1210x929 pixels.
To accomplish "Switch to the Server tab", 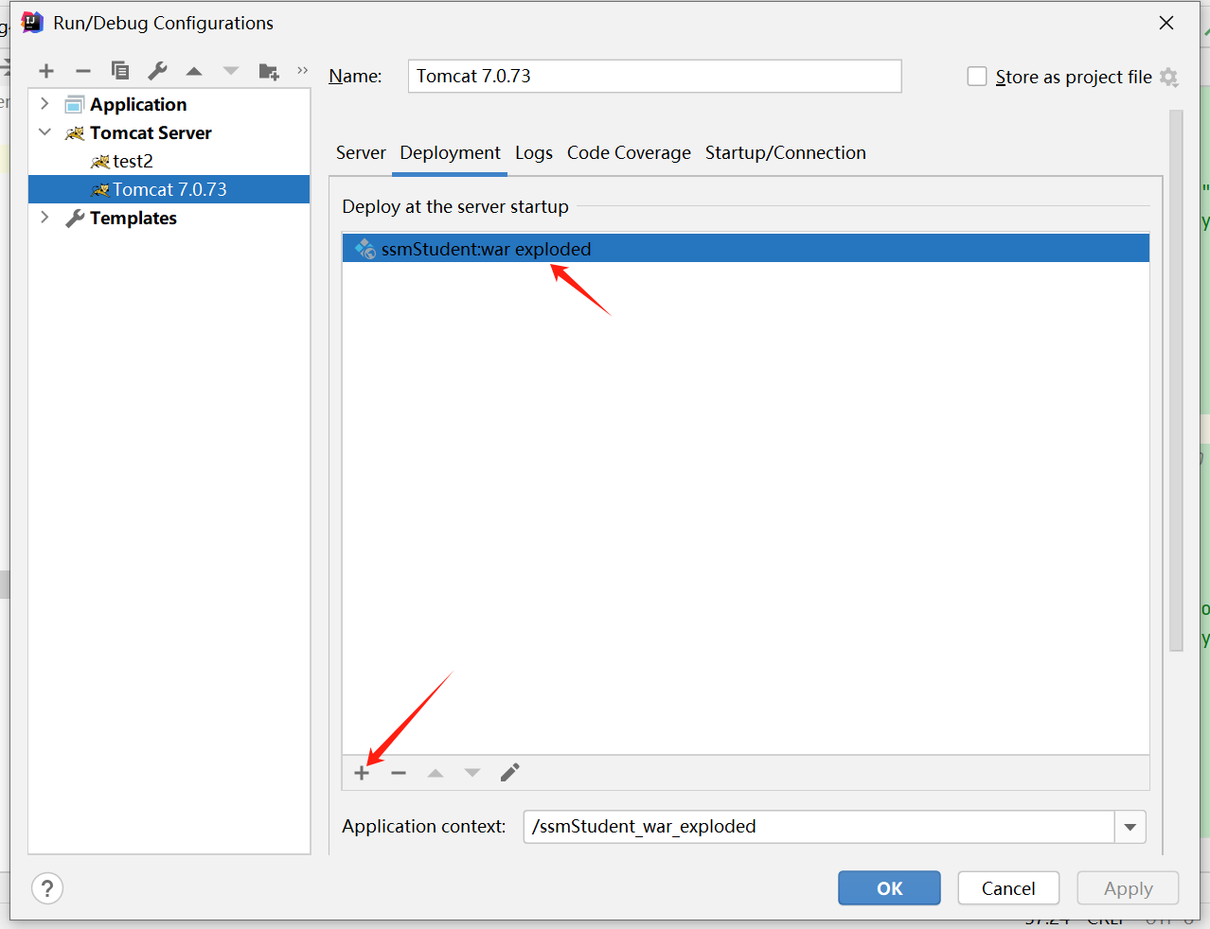I will pyautogui.click(x=361, y=153).
